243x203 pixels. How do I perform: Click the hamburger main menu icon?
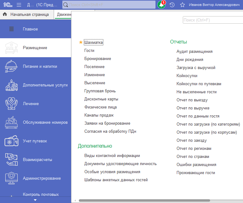[x=19, y=5]
